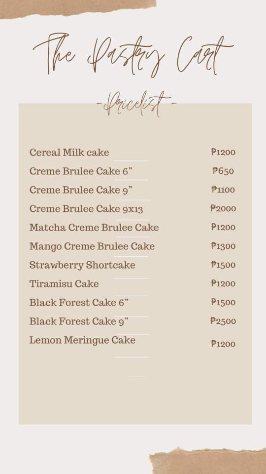Select Tiramisu Cake item
This screenshot has height=474, width=266.
pos(64,283)
